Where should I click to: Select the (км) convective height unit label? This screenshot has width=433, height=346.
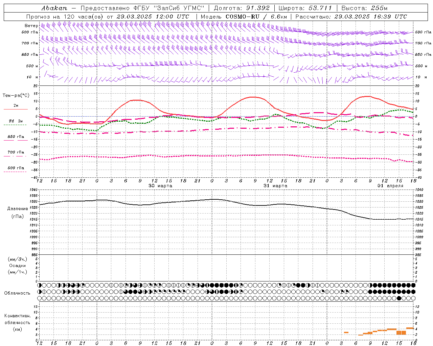[x=17, y=329]
